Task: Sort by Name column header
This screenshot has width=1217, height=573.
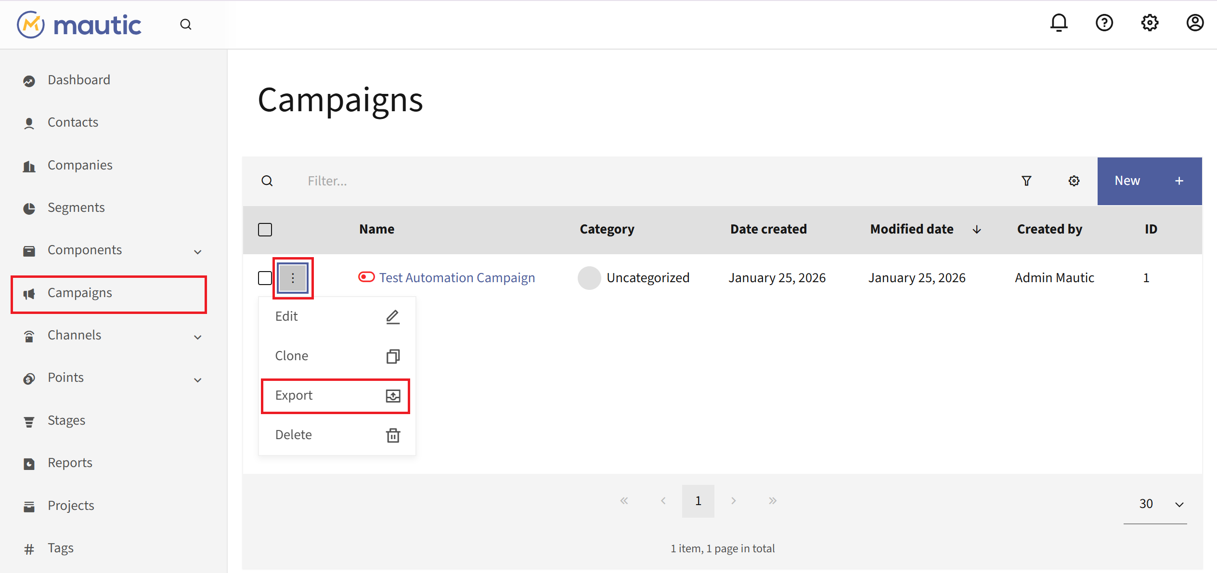Action: pos(376,229)
